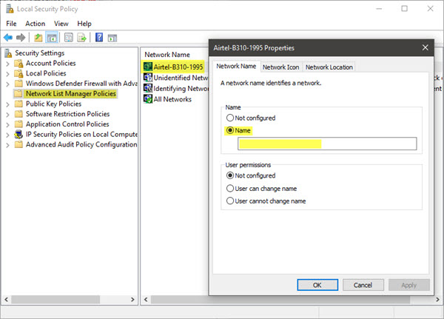Image resolution: width=444 pixels, height=319 pixels.
Task: Click the Windows Defender Firewall folder icon
Action: (18, 84)
